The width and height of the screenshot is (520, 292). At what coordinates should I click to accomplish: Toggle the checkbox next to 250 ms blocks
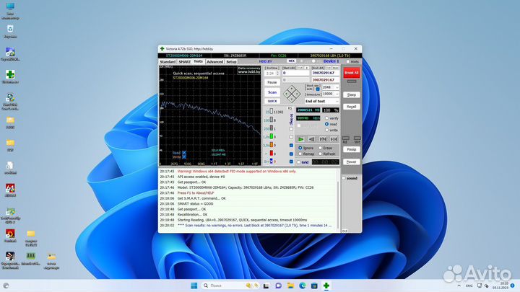click(x=291, y=129)
